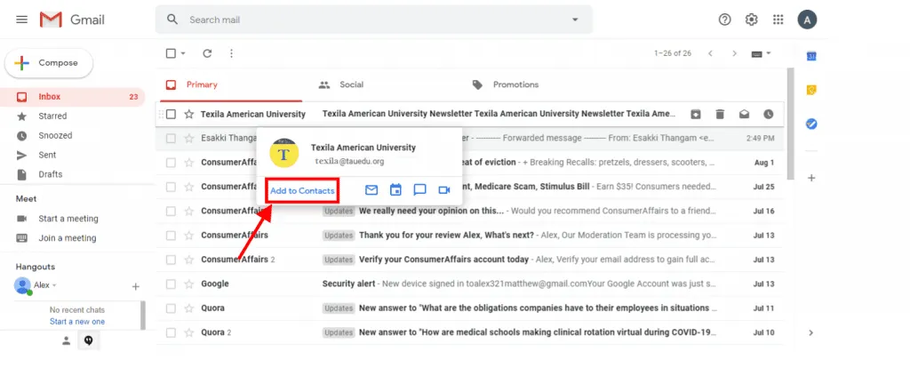
Task: Select the Esakki Thangam email checkbox
Action: (x=171, y=138)
